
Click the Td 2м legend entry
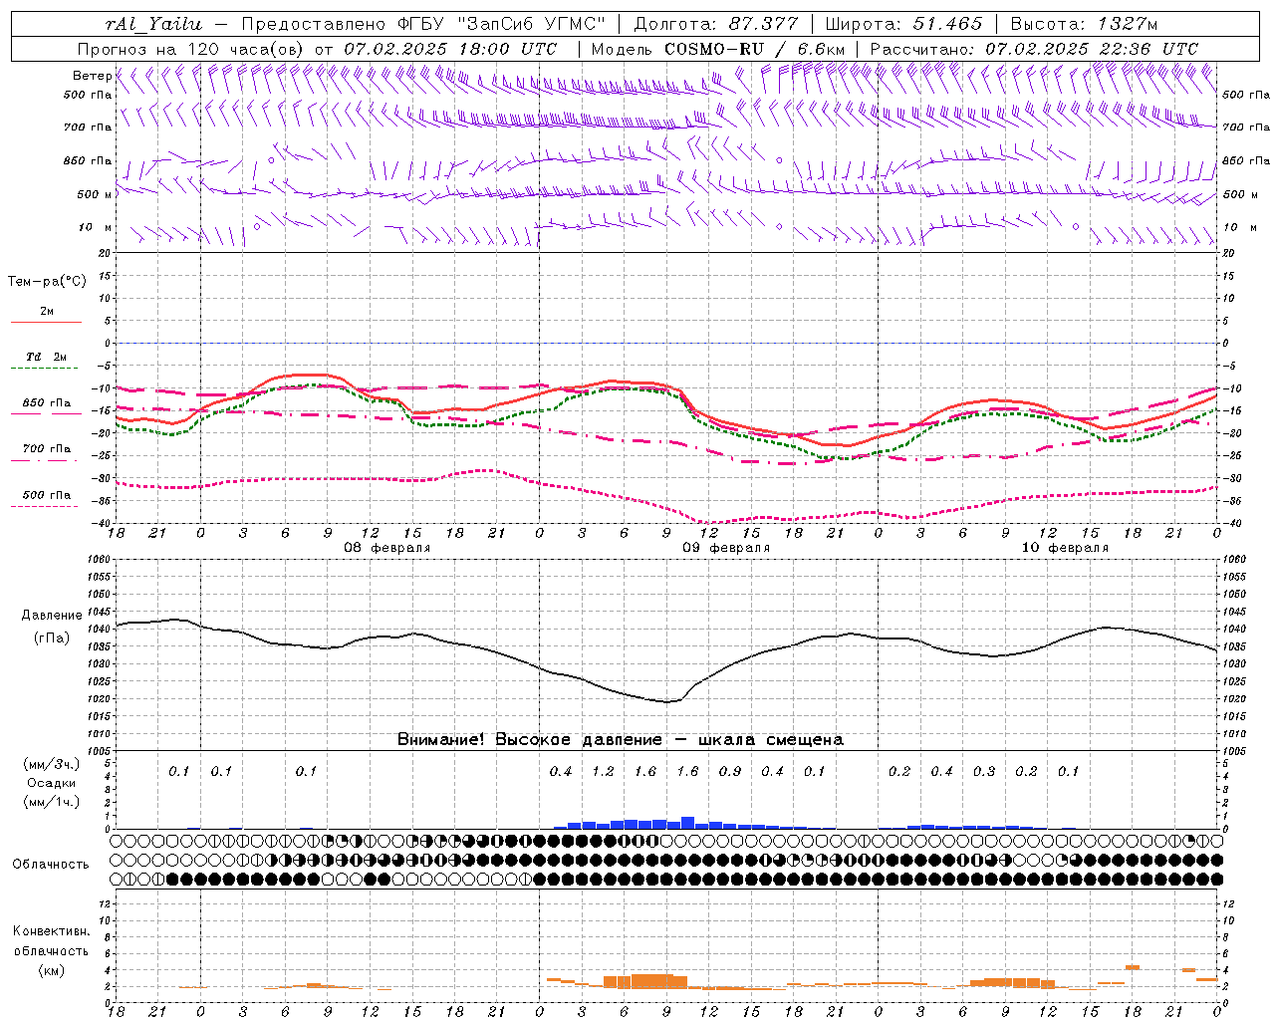[x=47, y=357]
